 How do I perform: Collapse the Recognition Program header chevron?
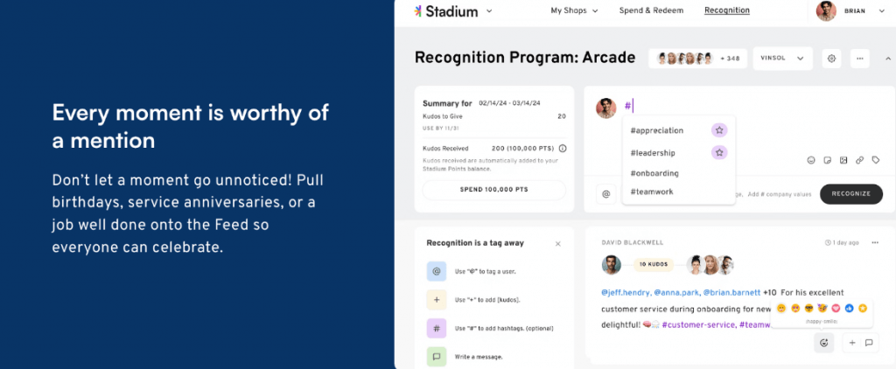[888, 59]
